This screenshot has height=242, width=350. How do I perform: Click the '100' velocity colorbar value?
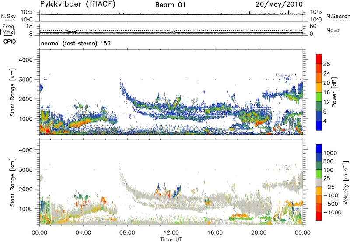(x=329, y=170)
